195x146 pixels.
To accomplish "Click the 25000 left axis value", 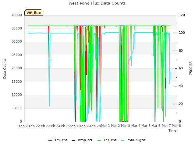I will (17, 55).
